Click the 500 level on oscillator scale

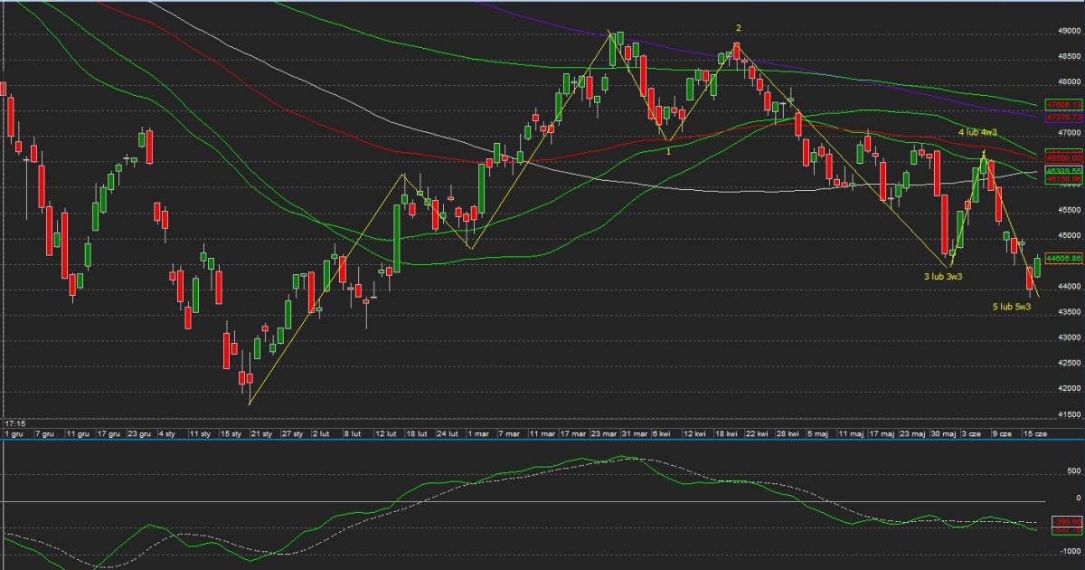[1072, 471]
